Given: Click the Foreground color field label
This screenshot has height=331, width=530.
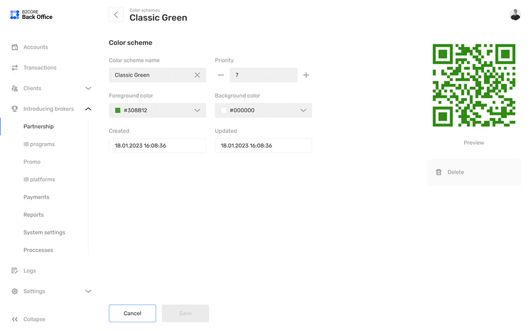Looking at the screenshot, I should coord(131,96).
